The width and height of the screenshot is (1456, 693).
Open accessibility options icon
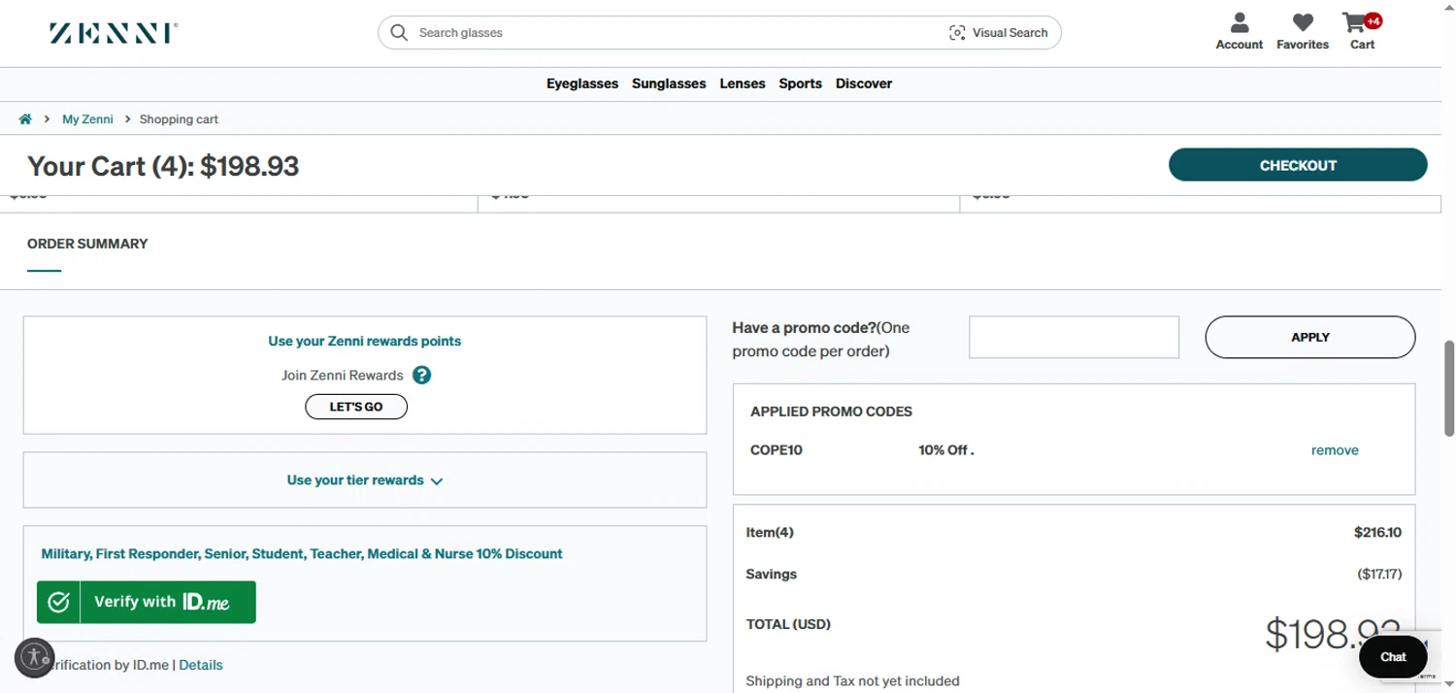click(35, 657)
